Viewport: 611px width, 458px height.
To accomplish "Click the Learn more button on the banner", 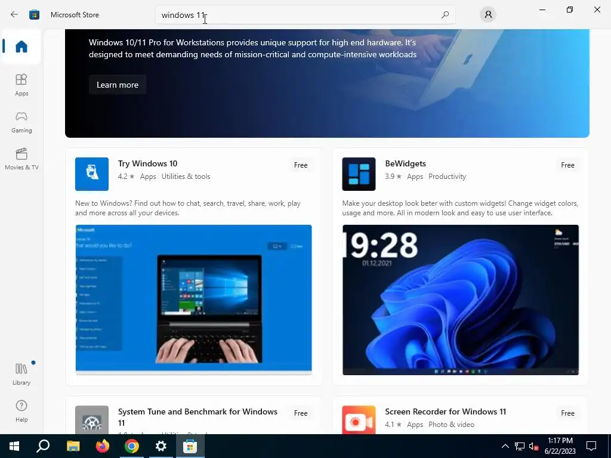I will [118, 85].
